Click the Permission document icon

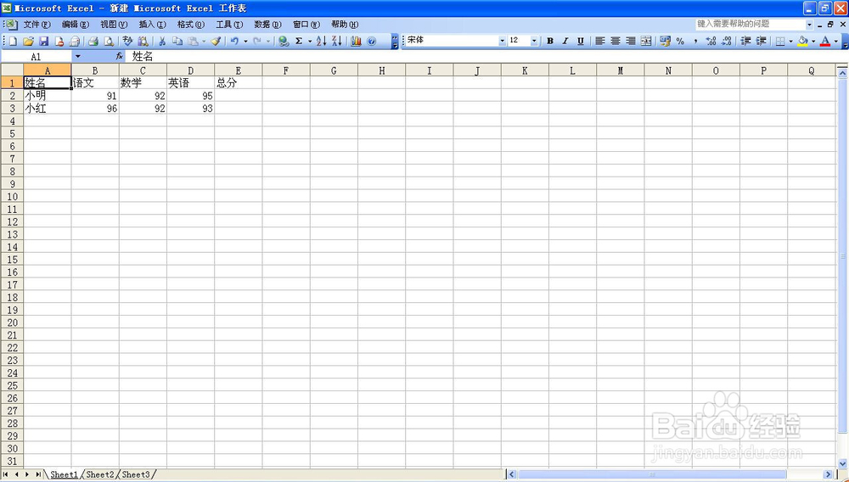pyautogui.click(x=59, y=41)
